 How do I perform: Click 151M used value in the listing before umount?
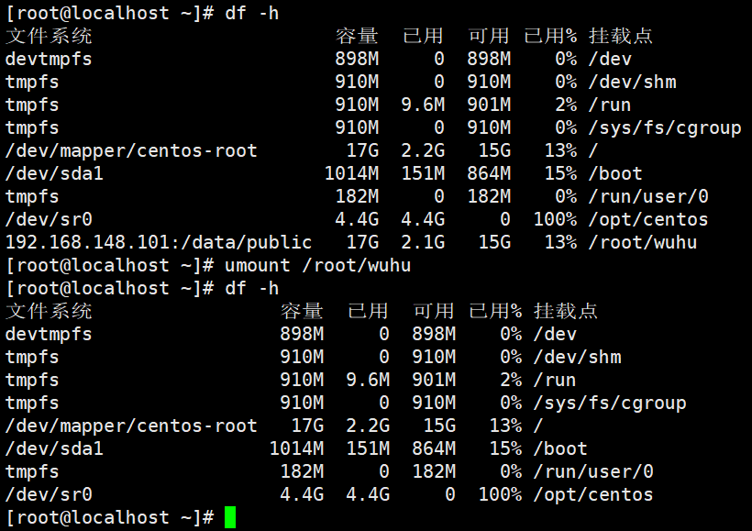[x=423, y=173]
